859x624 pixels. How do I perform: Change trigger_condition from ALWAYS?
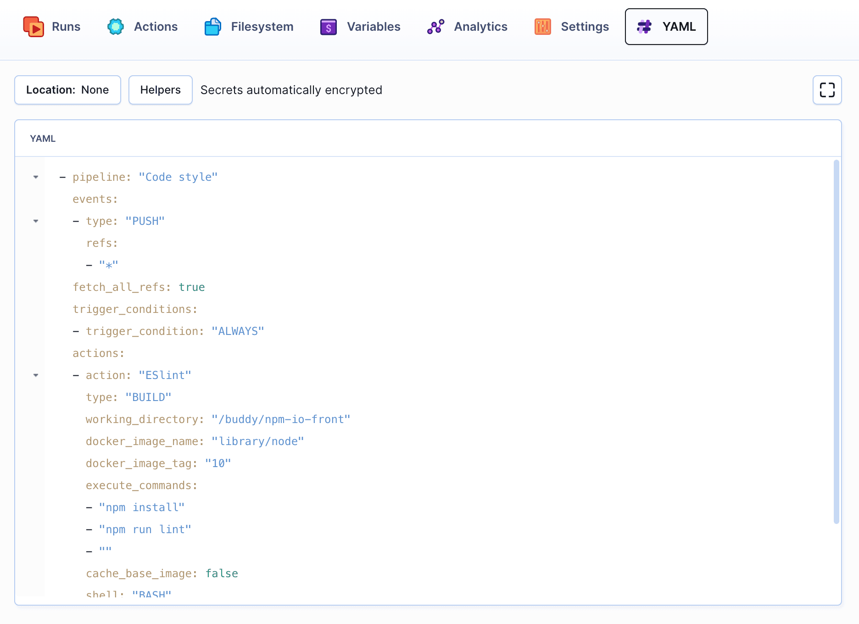coord(238,331)
